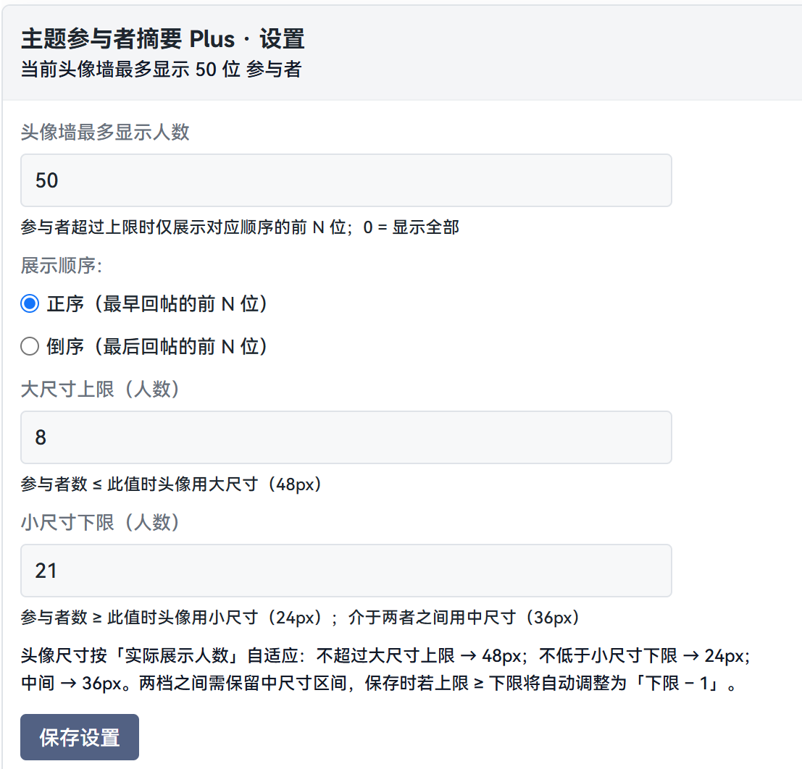Click the 主题参与者摘要 Plus · 设置 heading

(x=163, y=39)
